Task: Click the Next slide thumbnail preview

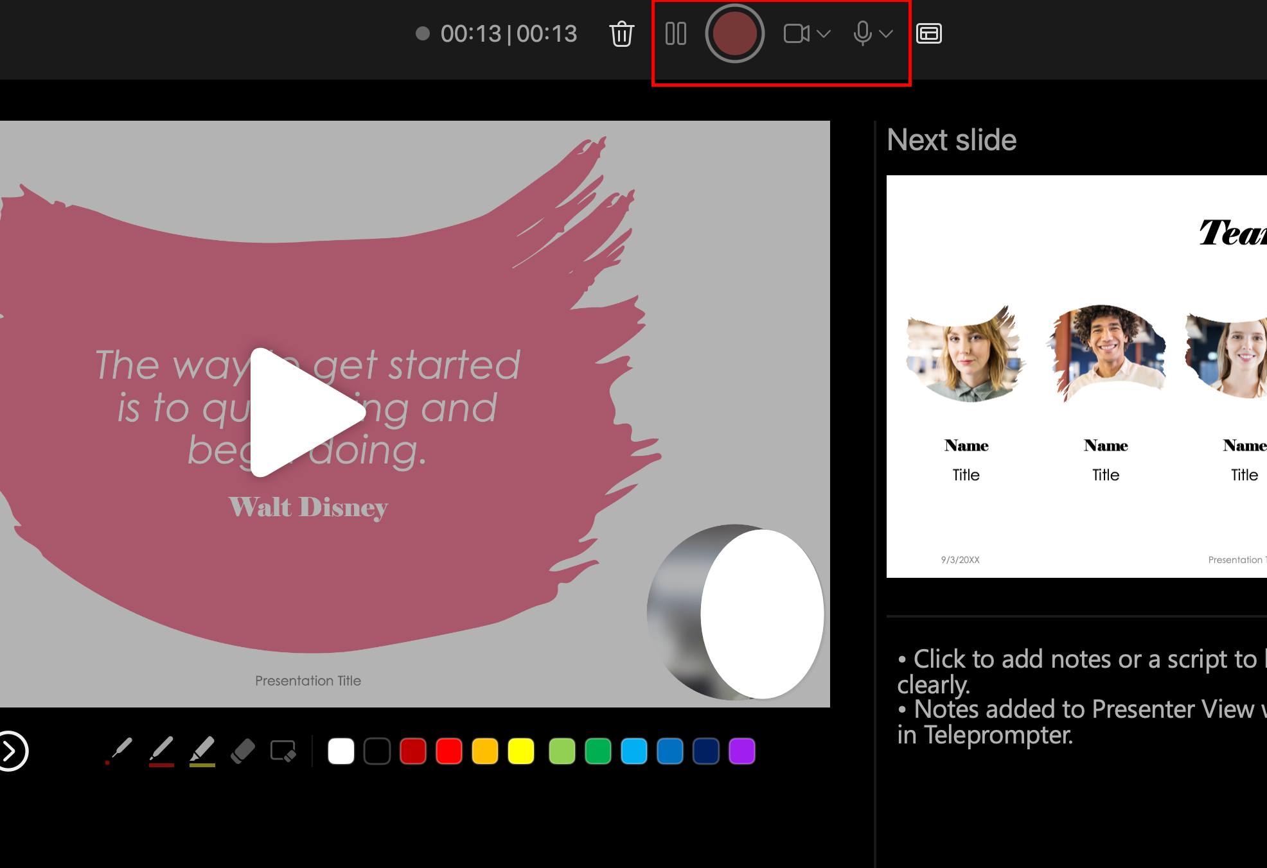Action: 1077,376
